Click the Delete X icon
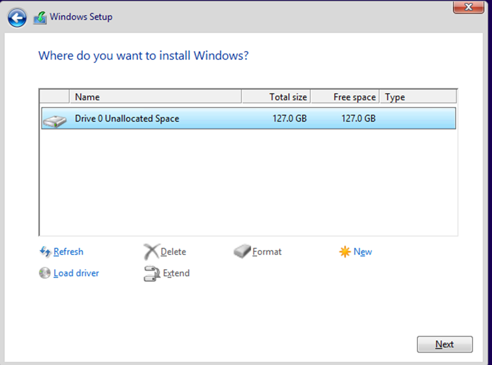 pos(151,251)
